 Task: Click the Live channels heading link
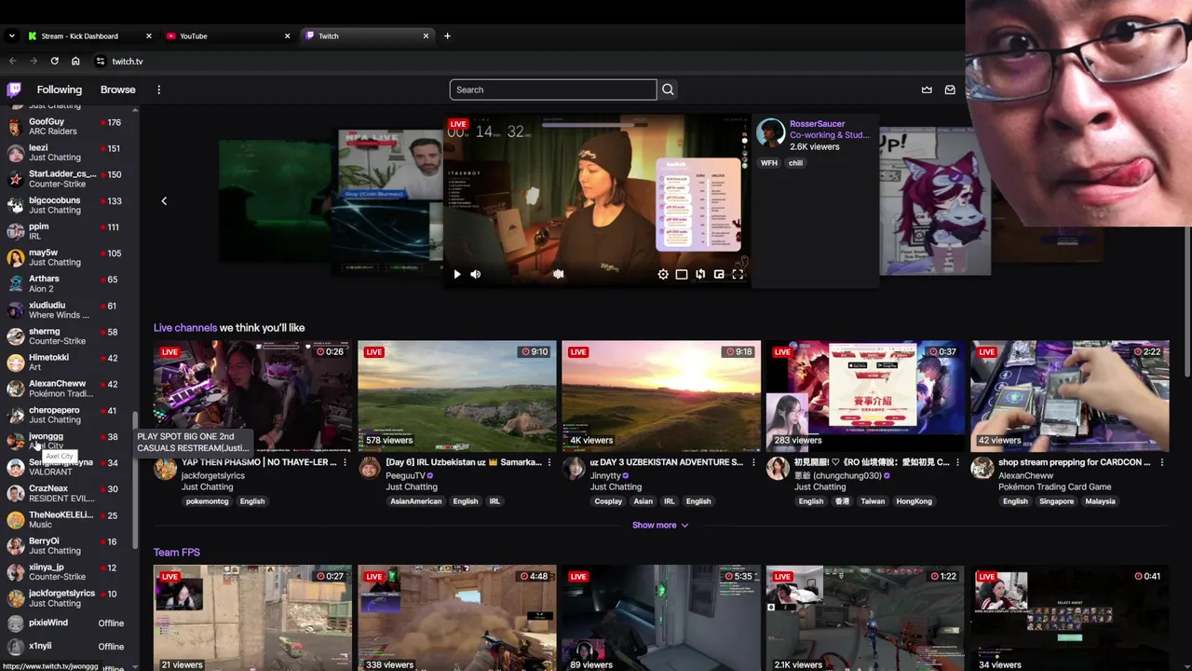185,328
